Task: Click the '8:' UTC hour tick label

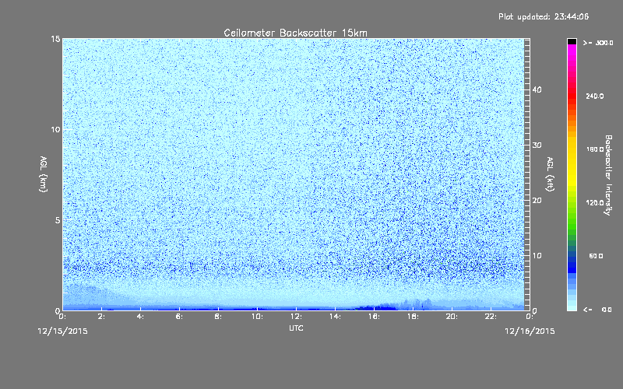Action: (219, 317)
